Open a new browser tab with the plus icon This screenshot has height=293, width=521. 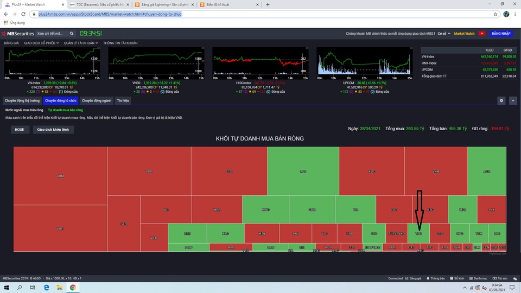point(268,4)
